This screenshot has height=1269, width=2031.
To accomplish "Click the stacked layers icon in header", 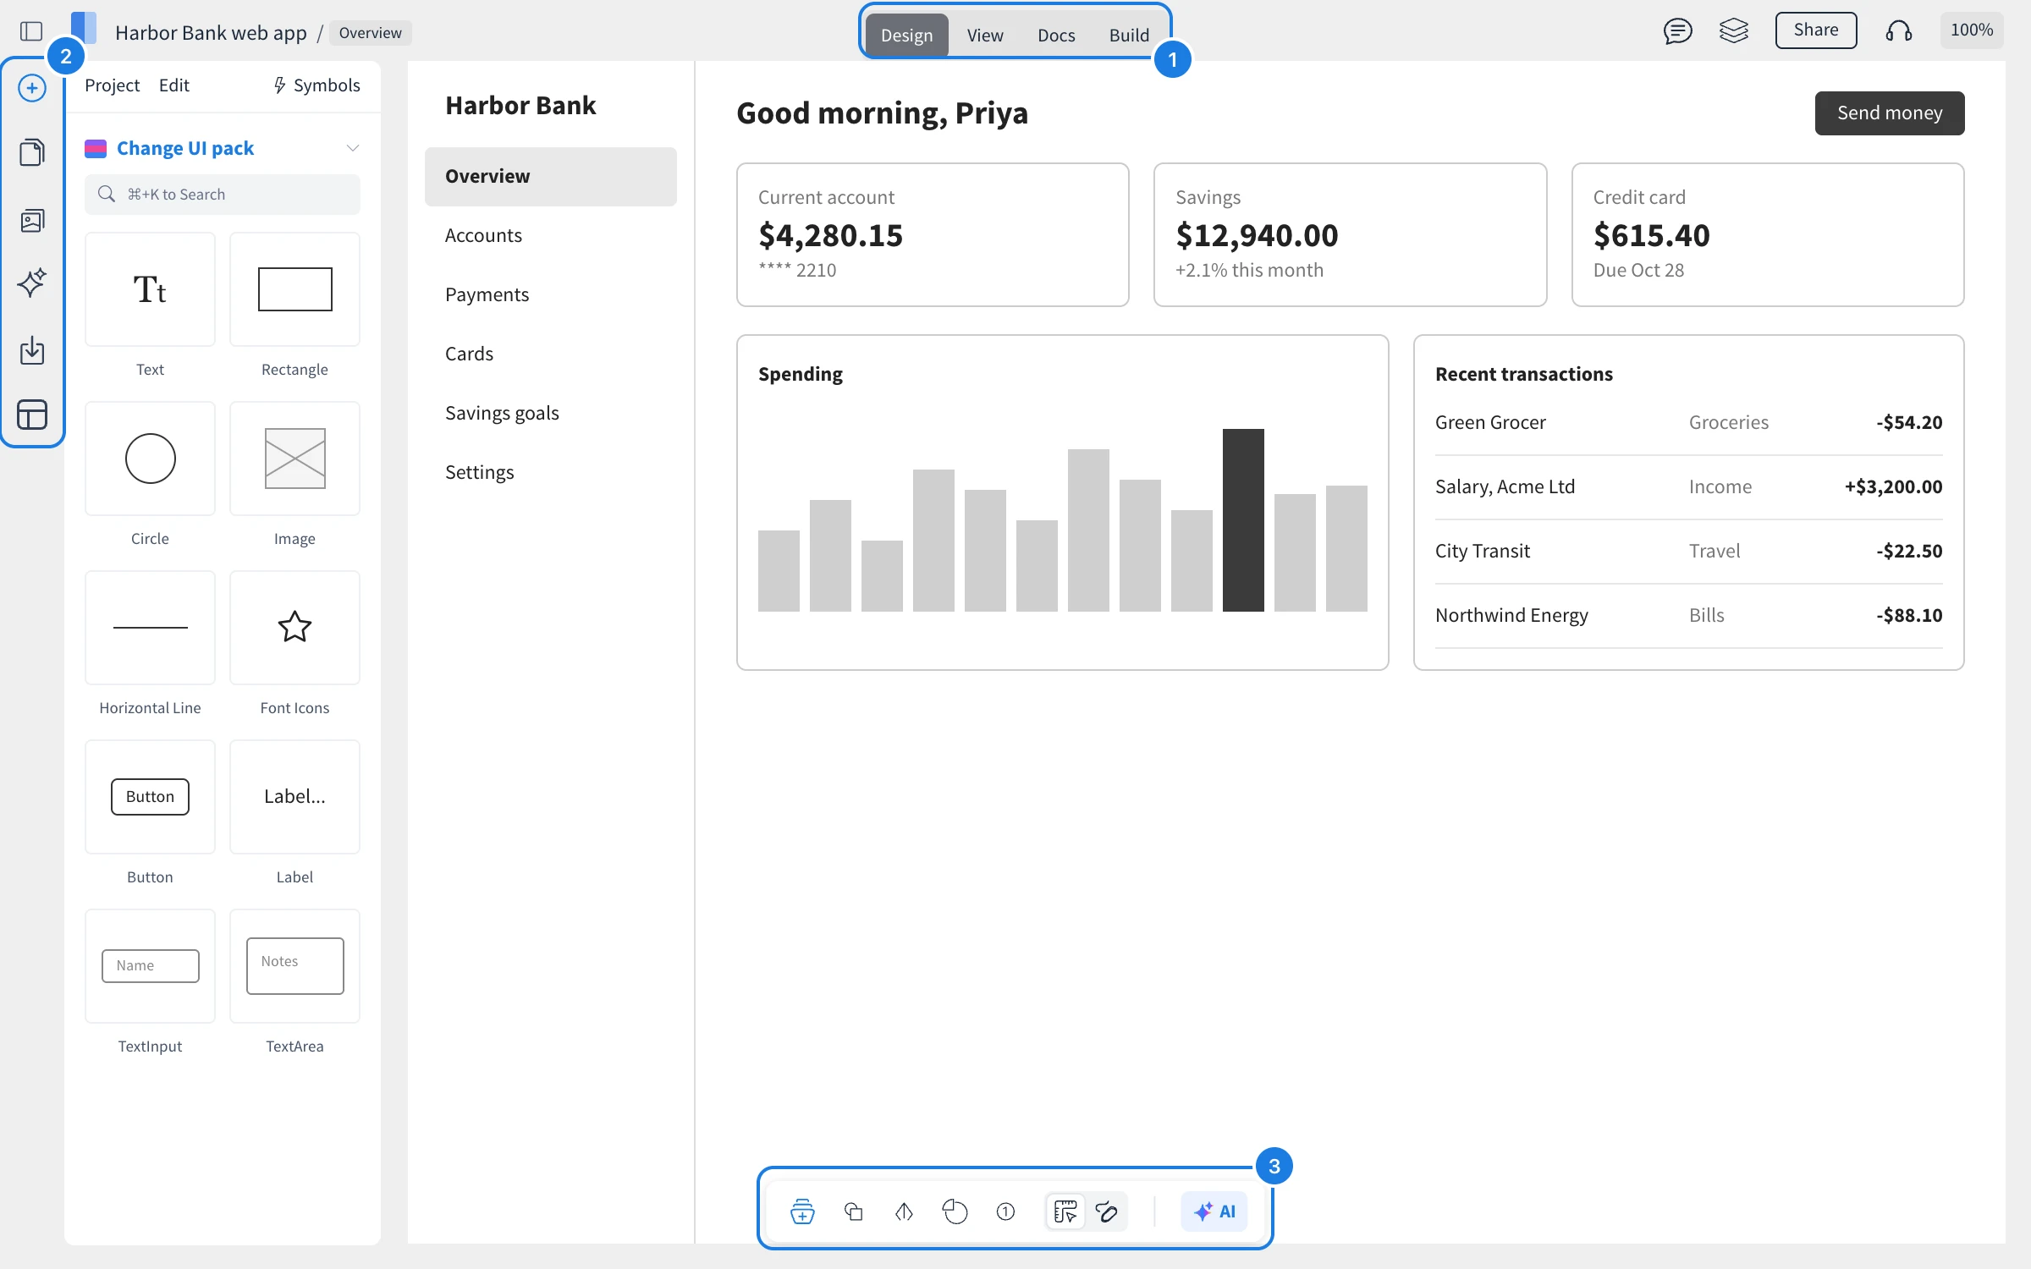I will pos(1733,31).
